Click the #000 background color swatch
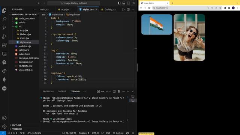Image resolution: width=240 pixels, height=135 pixels. (73, 21)
